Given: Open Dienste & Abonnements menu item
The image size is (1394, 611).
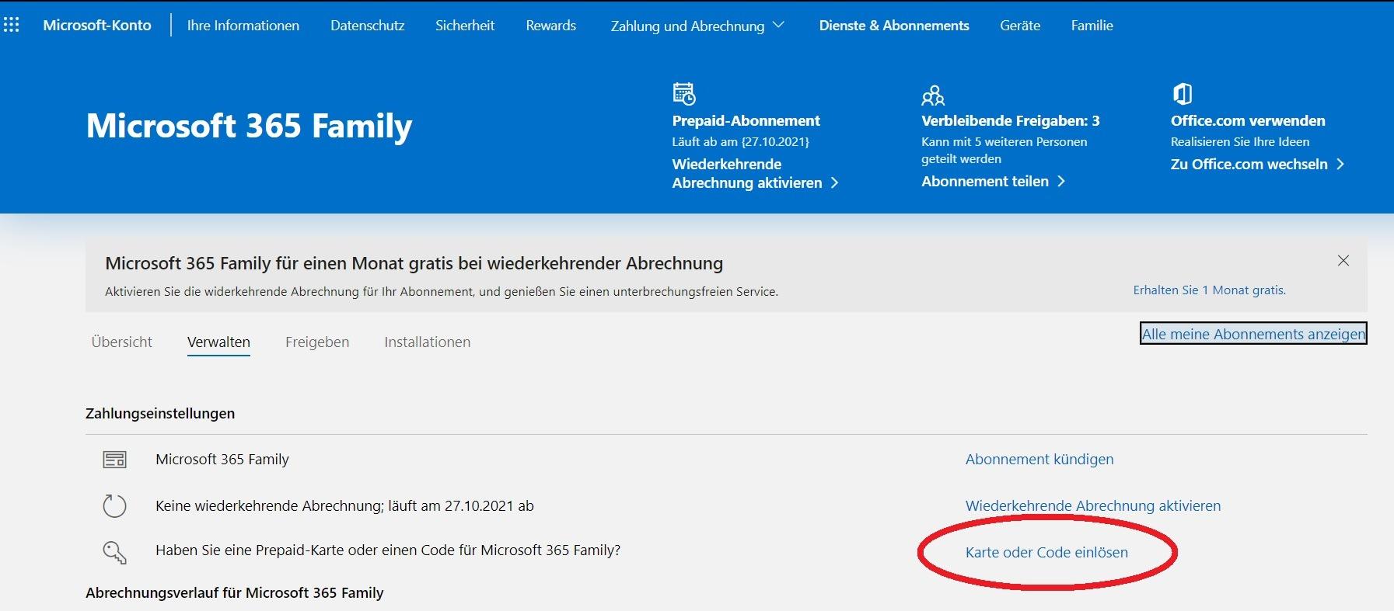Looking at the screenshot, I should coord(894,26).
